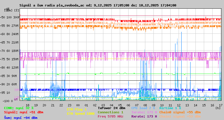224x120 pixels.
Task: Click the Txrate 173 M legend label
Action: (x=144, y=112)
